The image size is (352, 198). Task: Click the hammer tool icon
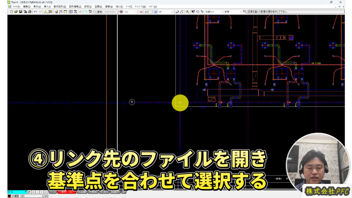coord(187,12)
